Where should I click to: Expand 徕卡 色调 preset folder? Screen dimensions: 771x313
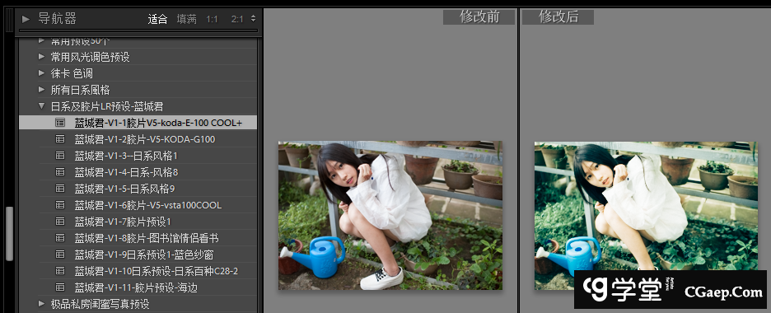pos(42,73)
